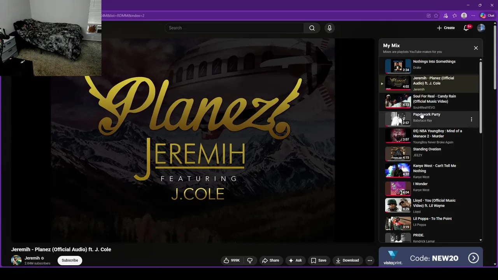Open browser apps/extensions grid icon
The width and height of the screenshot is (498, 280).
click(x=429, y=16)
